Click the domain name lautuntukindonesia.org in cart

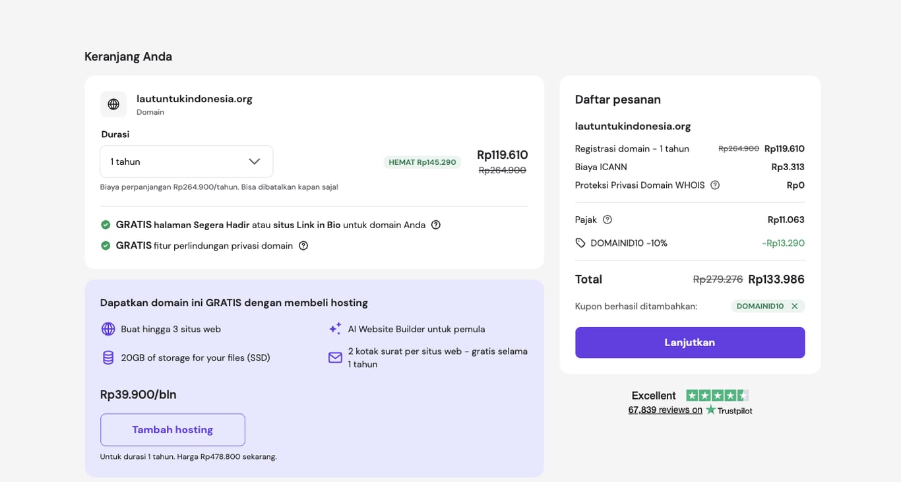195,99
